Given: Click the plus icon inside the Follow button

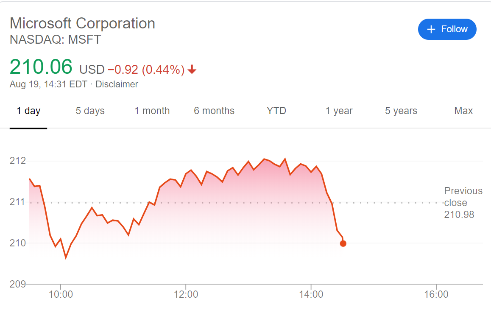Looking at the screenshot, I should click(431, 29).
